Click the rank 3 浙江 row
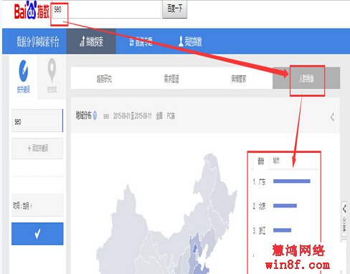 [x=272, y=230]
